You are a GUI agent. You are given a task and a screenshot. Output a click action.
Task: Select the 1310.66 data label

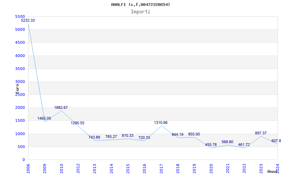[161, 122]
